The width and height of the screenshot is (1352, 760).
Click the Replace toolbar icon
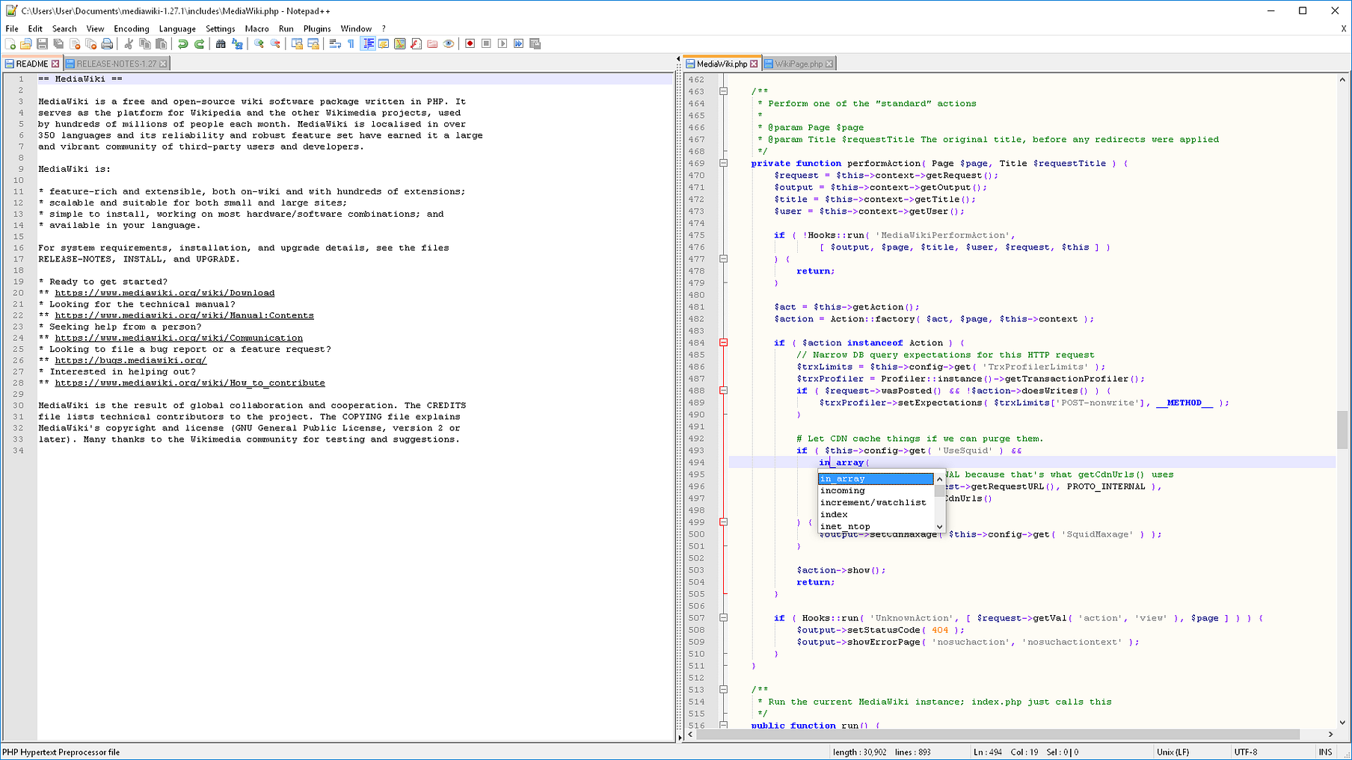click(237, 43)
